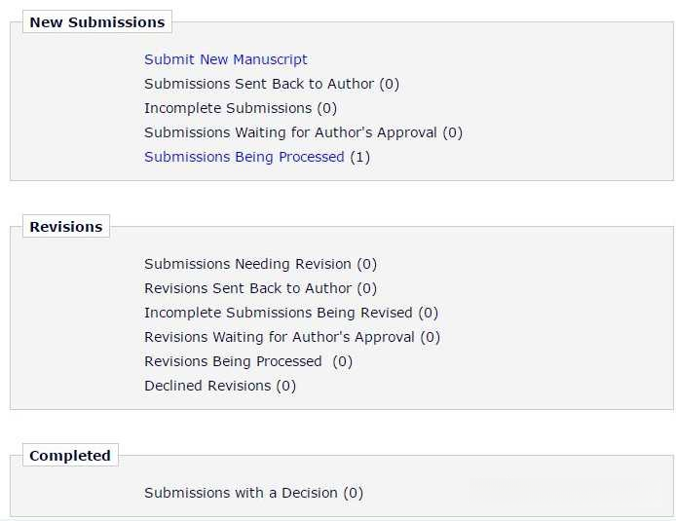Screen dimensions: 676x521
Task: Click Incomplete Submissions Being Revised entry
Action: 279,313
